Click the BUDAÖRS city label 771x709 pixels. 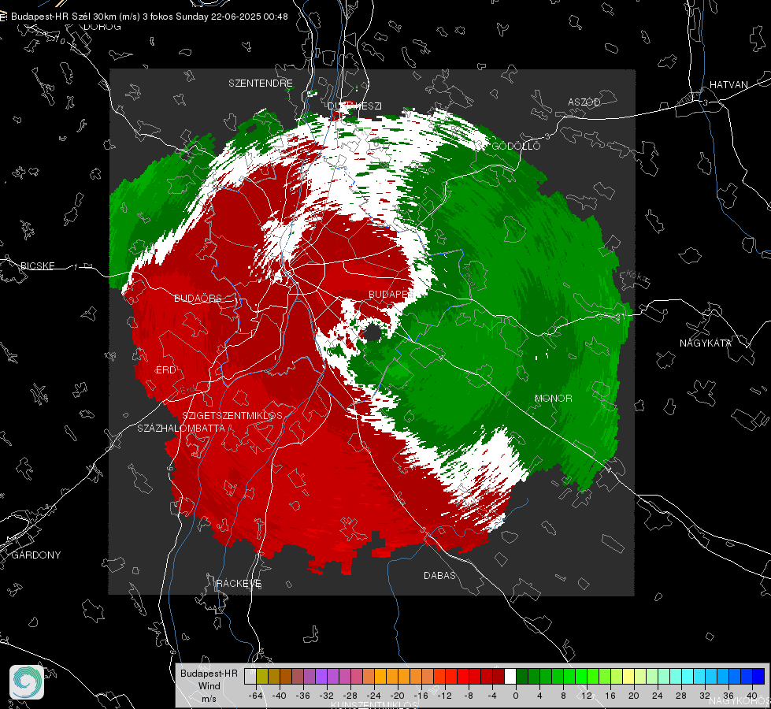pyautogui.click(x=198, y=299)
